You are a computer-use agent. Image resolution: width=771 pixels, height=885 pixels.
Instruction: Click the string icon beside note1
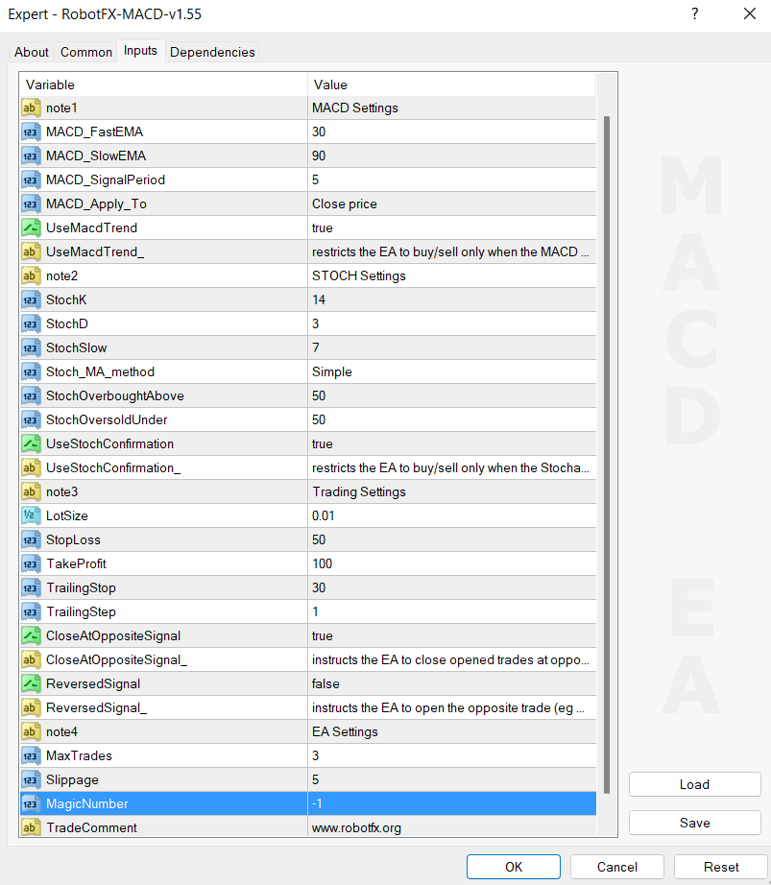click(x=31, y=108)
